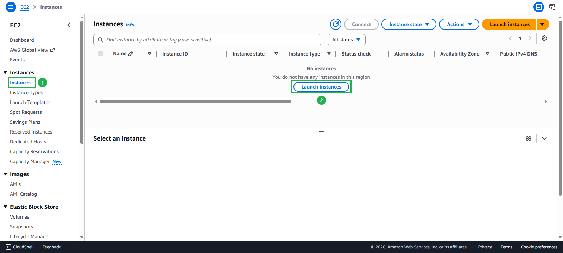Open the All states filter dropdown
The width and height of the screenshot is (563, 253).
point(347,40)
